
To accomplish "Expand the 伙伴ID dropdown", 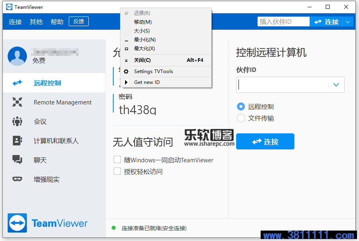I will (336, 85).
